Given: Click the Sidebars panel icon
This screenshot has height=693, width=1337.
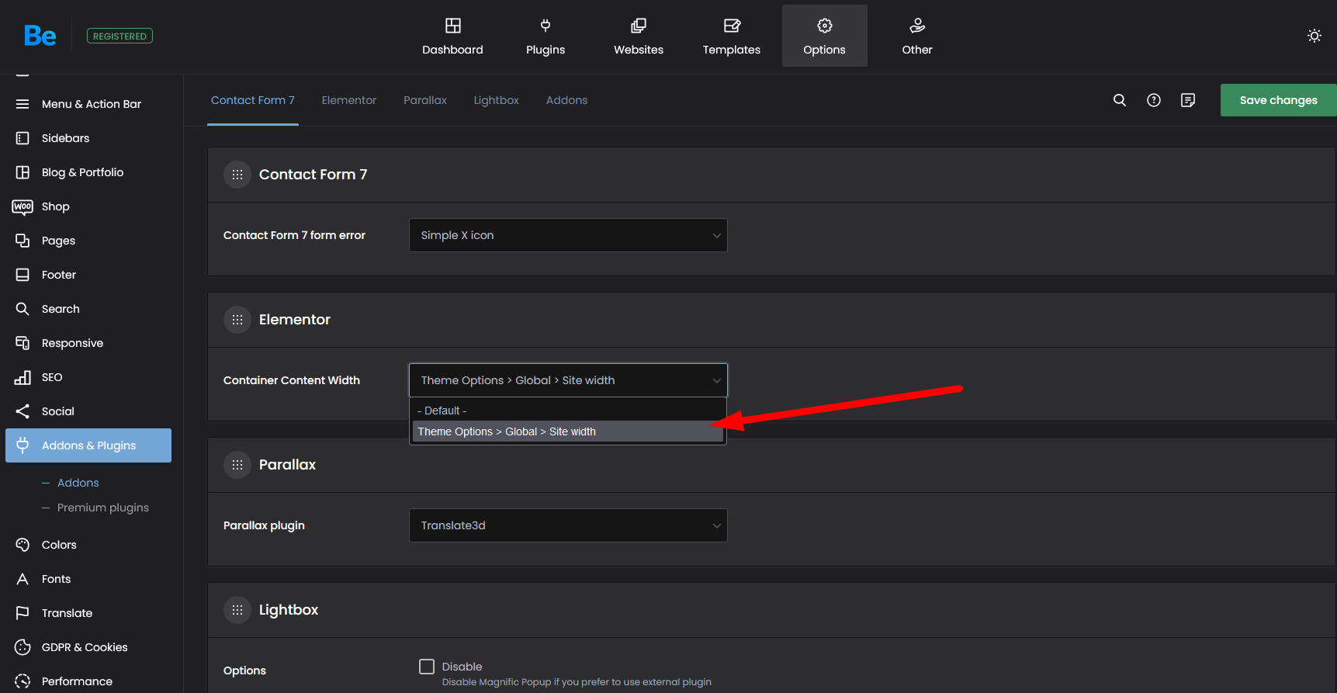Looking at the screenshot, I should [x=23, y=138].
